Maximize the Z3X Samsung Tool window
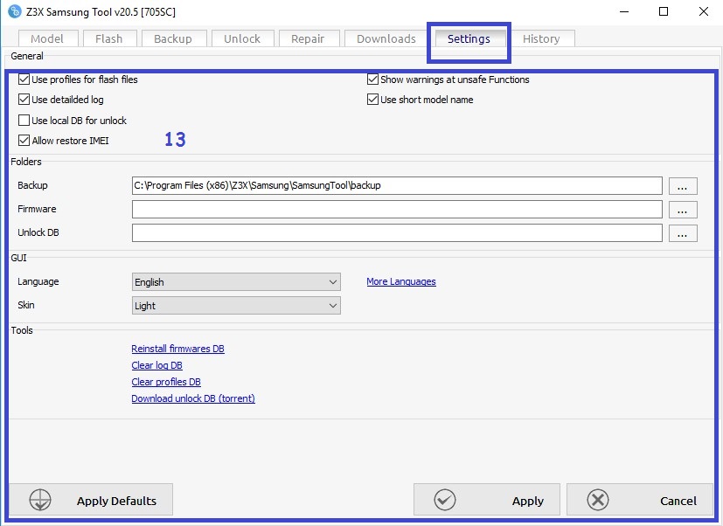The width and height of the screenshot is (723, 526). tap(664, 11)
